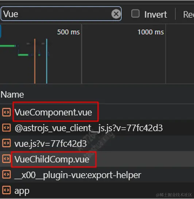Click the script icon beside VueComponent.vue
The image size is (194, 199).
[6, 112]
